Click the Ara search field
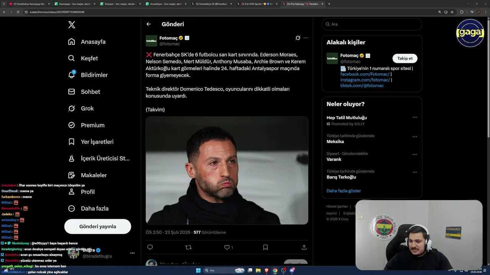The height and width of the screenshot is (275, 490). (372, 24)
